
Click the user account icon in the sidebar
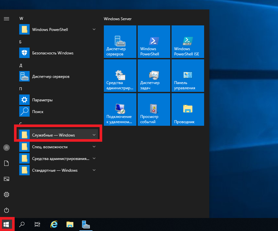(7, 148)
